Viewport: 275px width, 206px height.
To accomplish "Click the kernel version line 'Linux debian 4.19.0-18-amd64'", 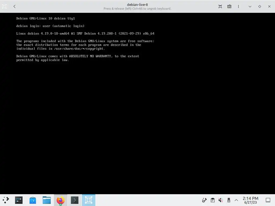I will tap(85, 34).
